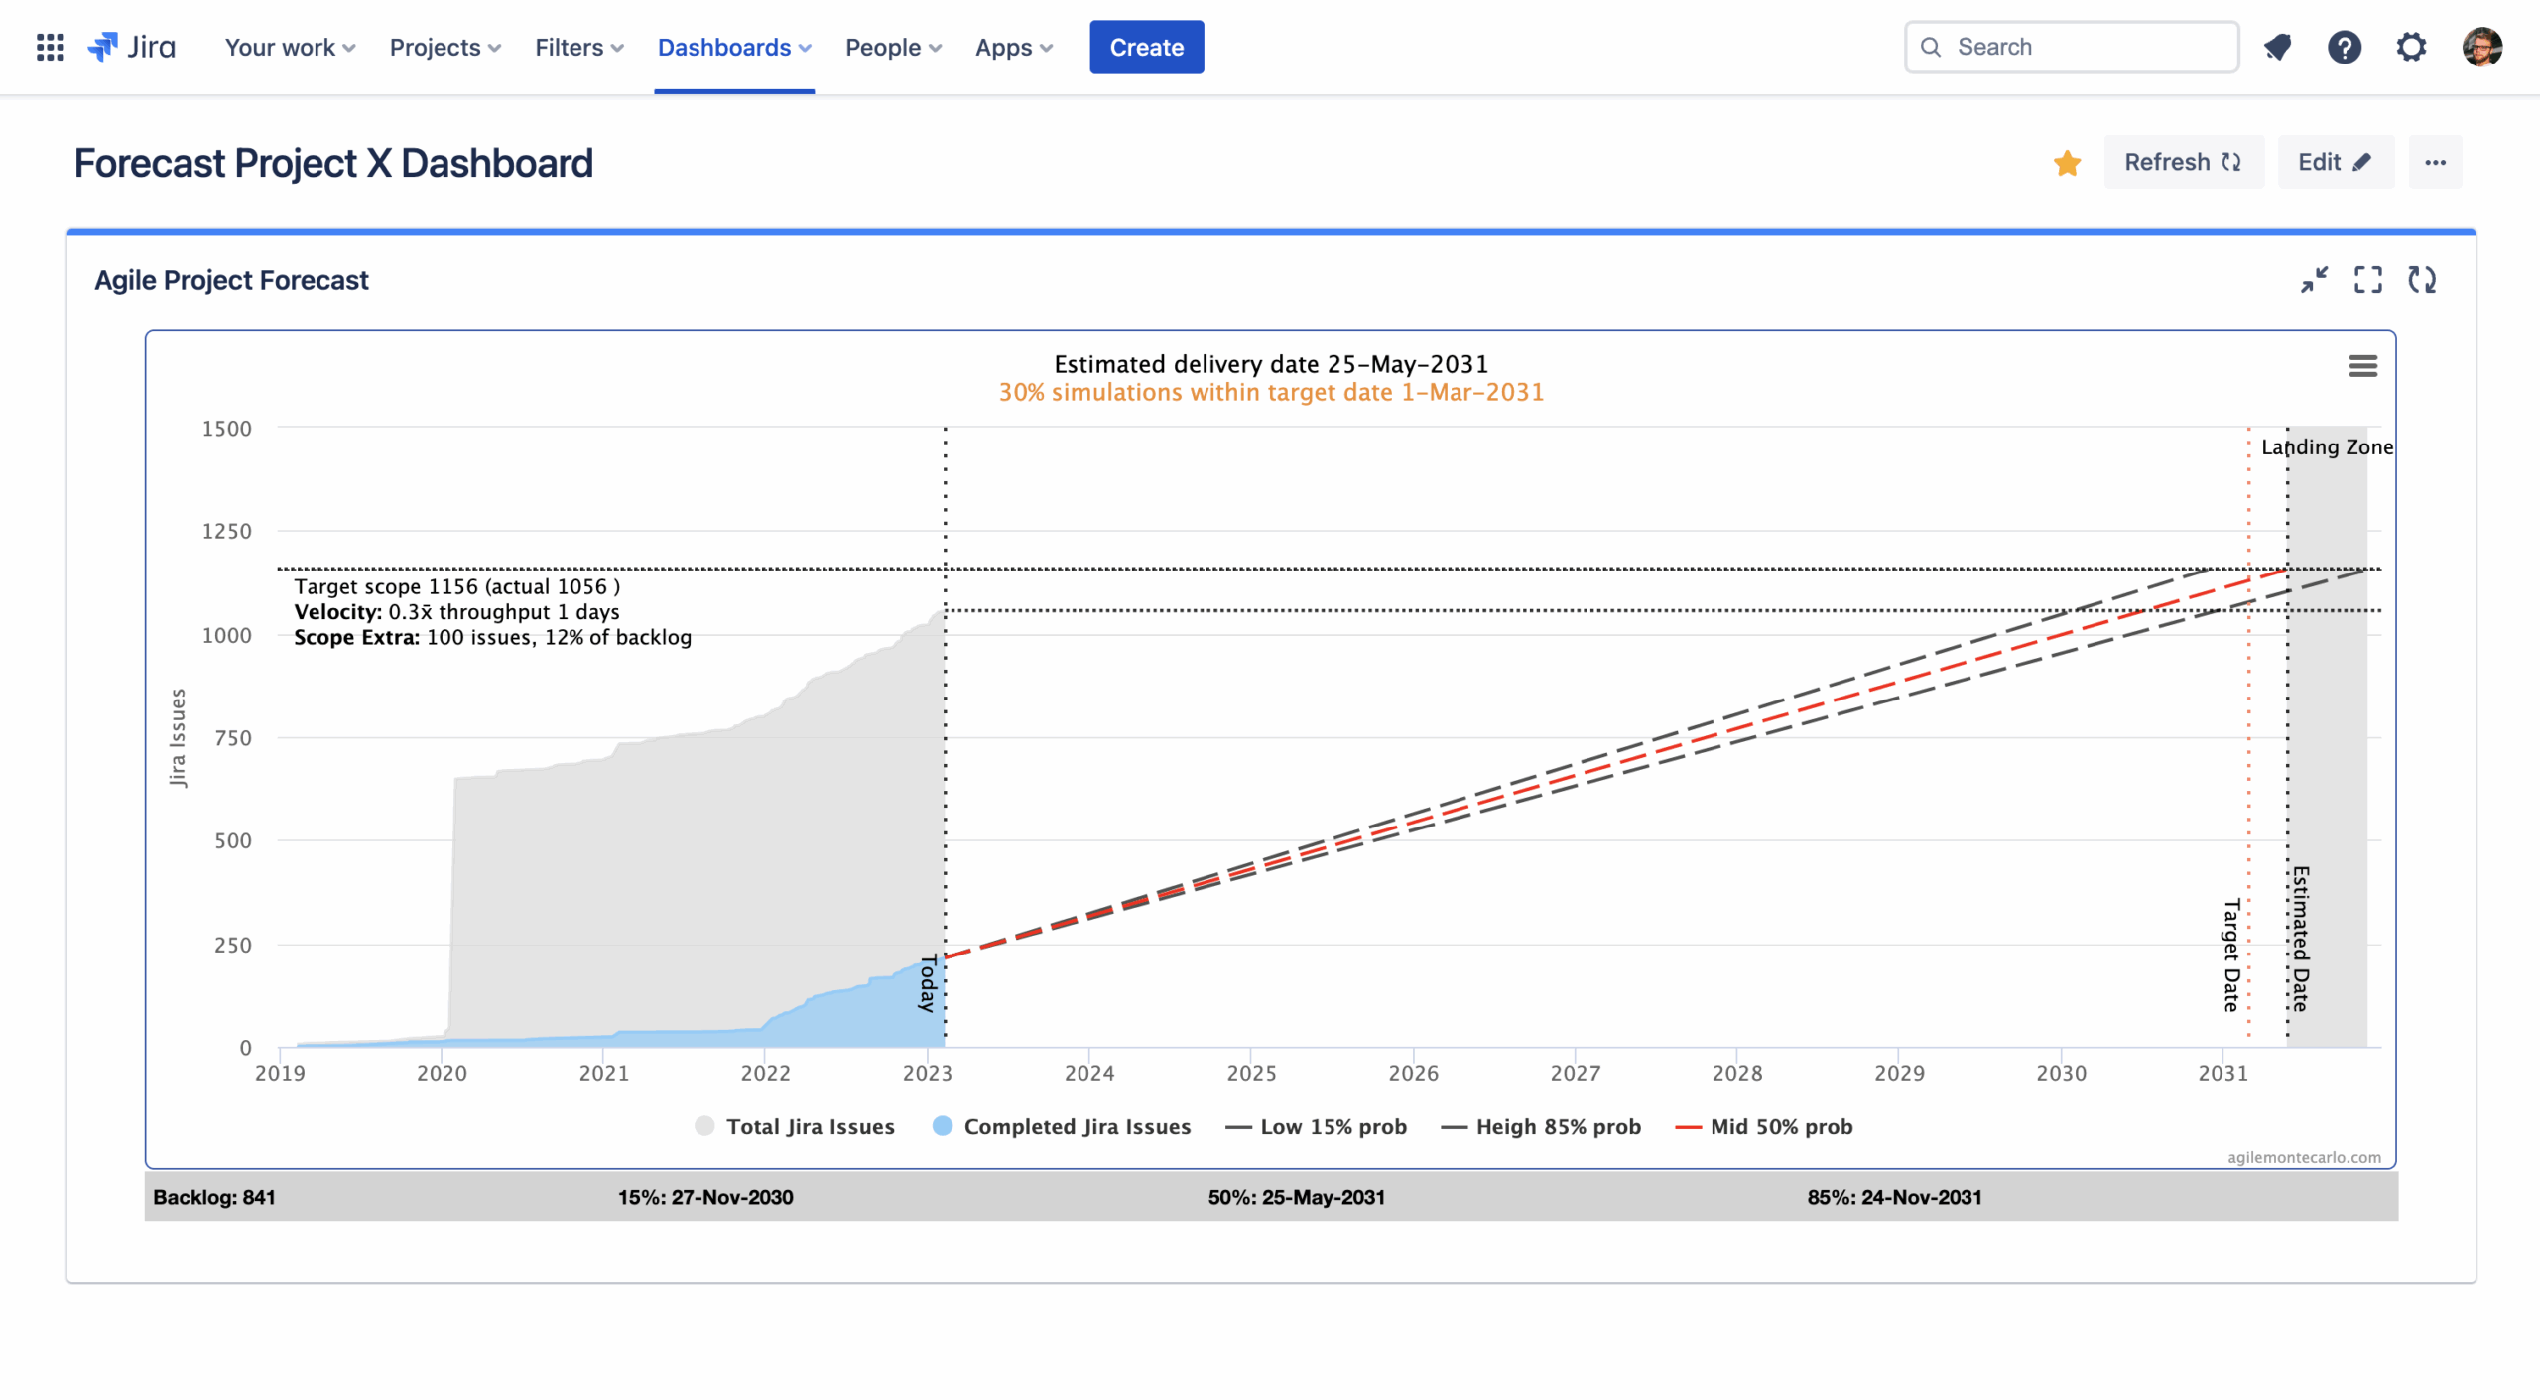2540x1400 pixels.
Task: Open the Jira help menu
Action: (2345, 47)
